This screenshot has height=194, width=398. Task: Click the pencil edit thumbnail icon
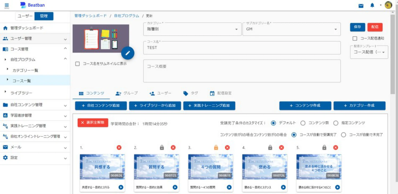tap(128, 53)
